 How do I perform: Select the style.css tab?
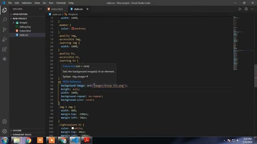point(78,9)
